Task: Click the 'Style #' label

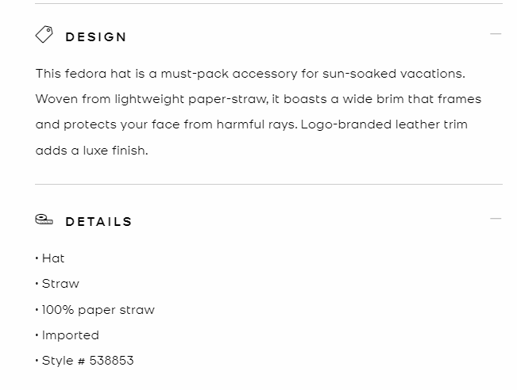Action: (64, 361)
